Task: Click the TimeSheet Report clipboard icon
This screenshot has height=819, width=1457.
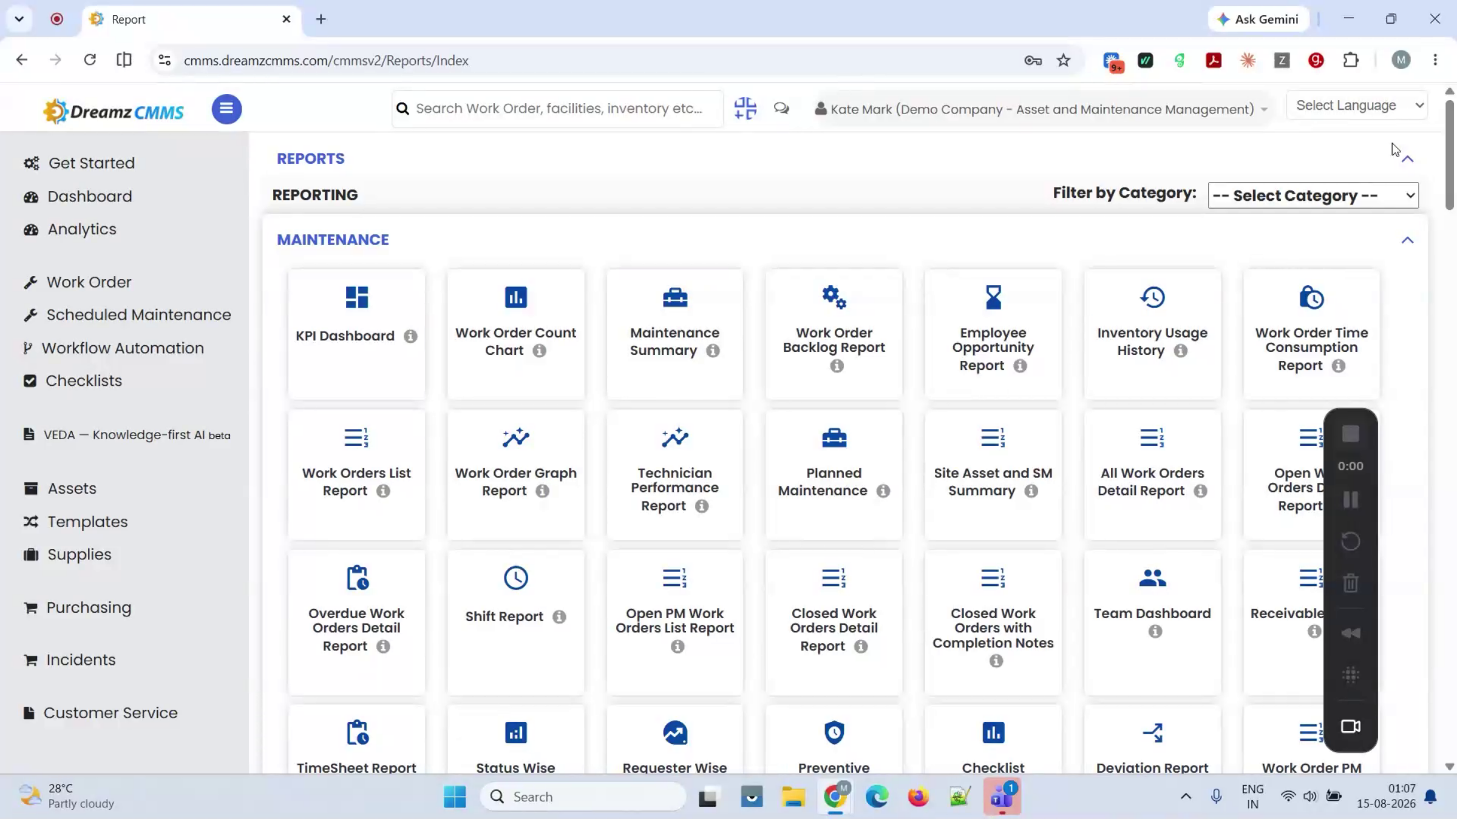Action: click(x=358, y=732)
